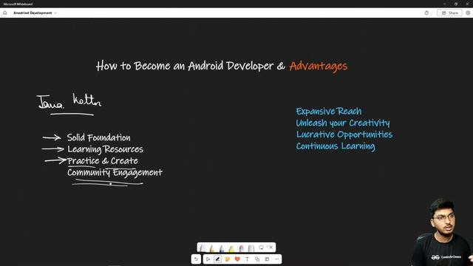473x266 pixels.
Task: Open the timer icon beside Share
Action: [x=426, y=13]
